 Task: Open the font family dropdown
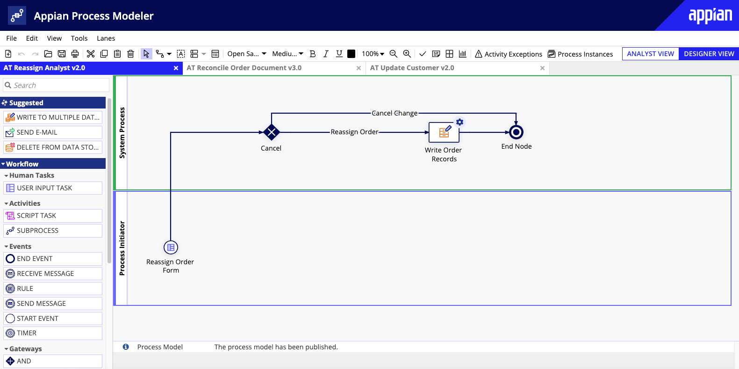(x=247, y=54)
